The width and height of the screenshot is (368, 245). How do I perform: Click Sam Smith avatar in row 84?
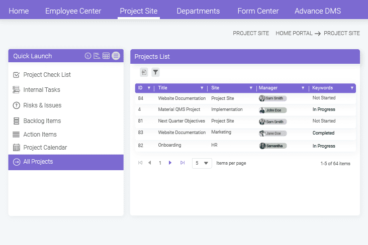click(262, 98)
